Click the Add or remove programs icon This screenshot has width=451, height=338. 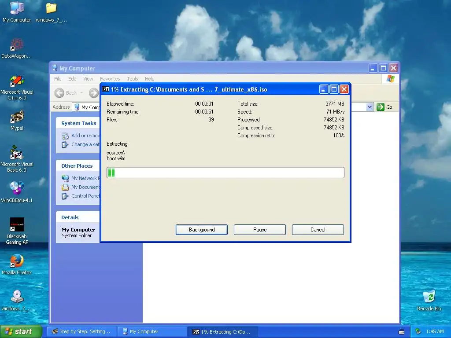point(65,136)
